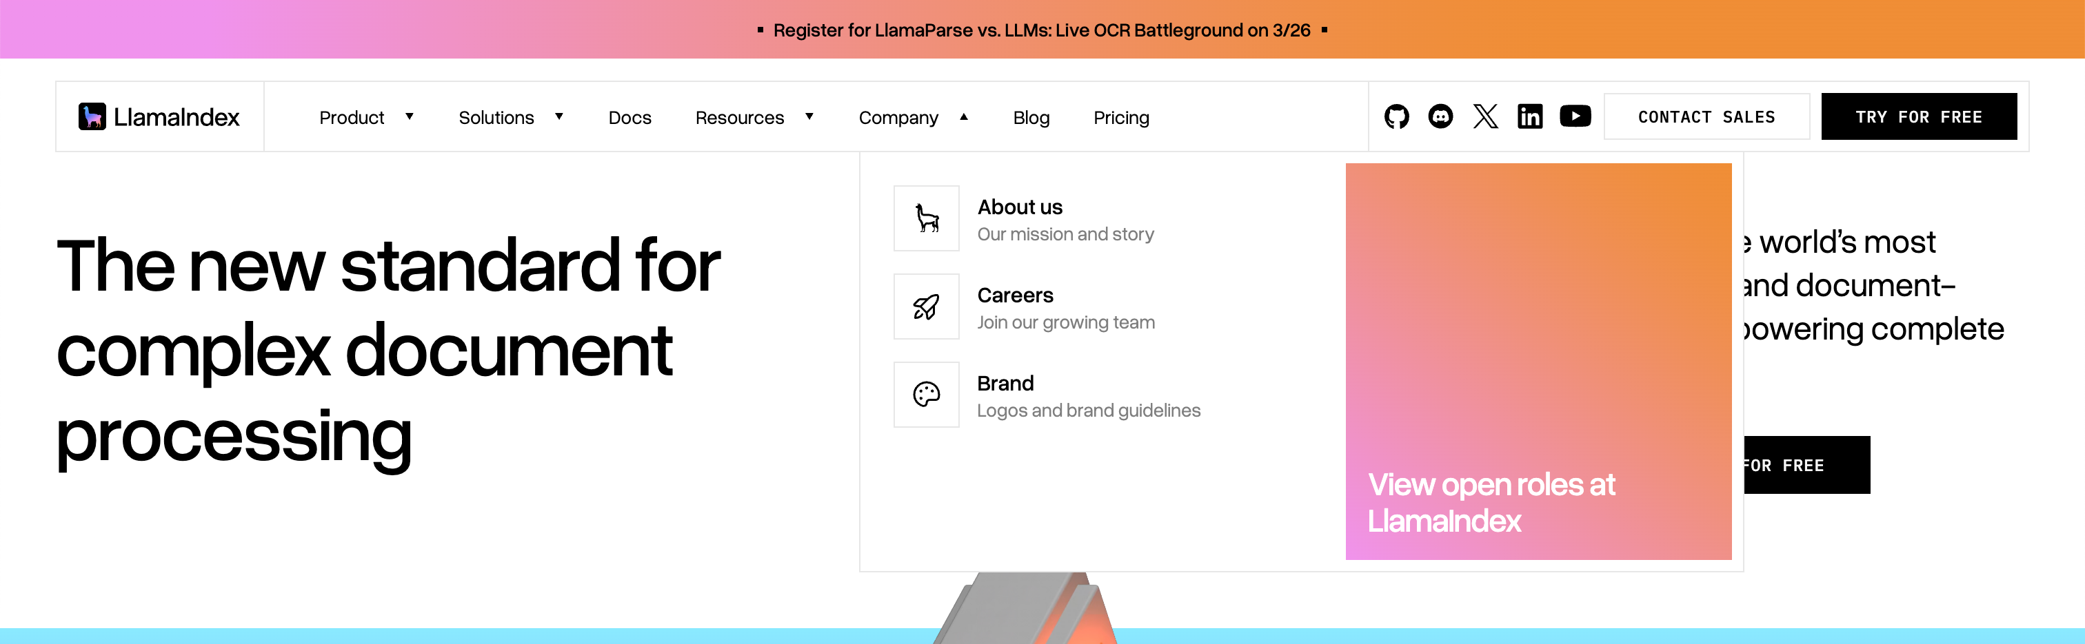Open the YouTube icon link
The image size is (2085, 644).
pos(1575,116)
